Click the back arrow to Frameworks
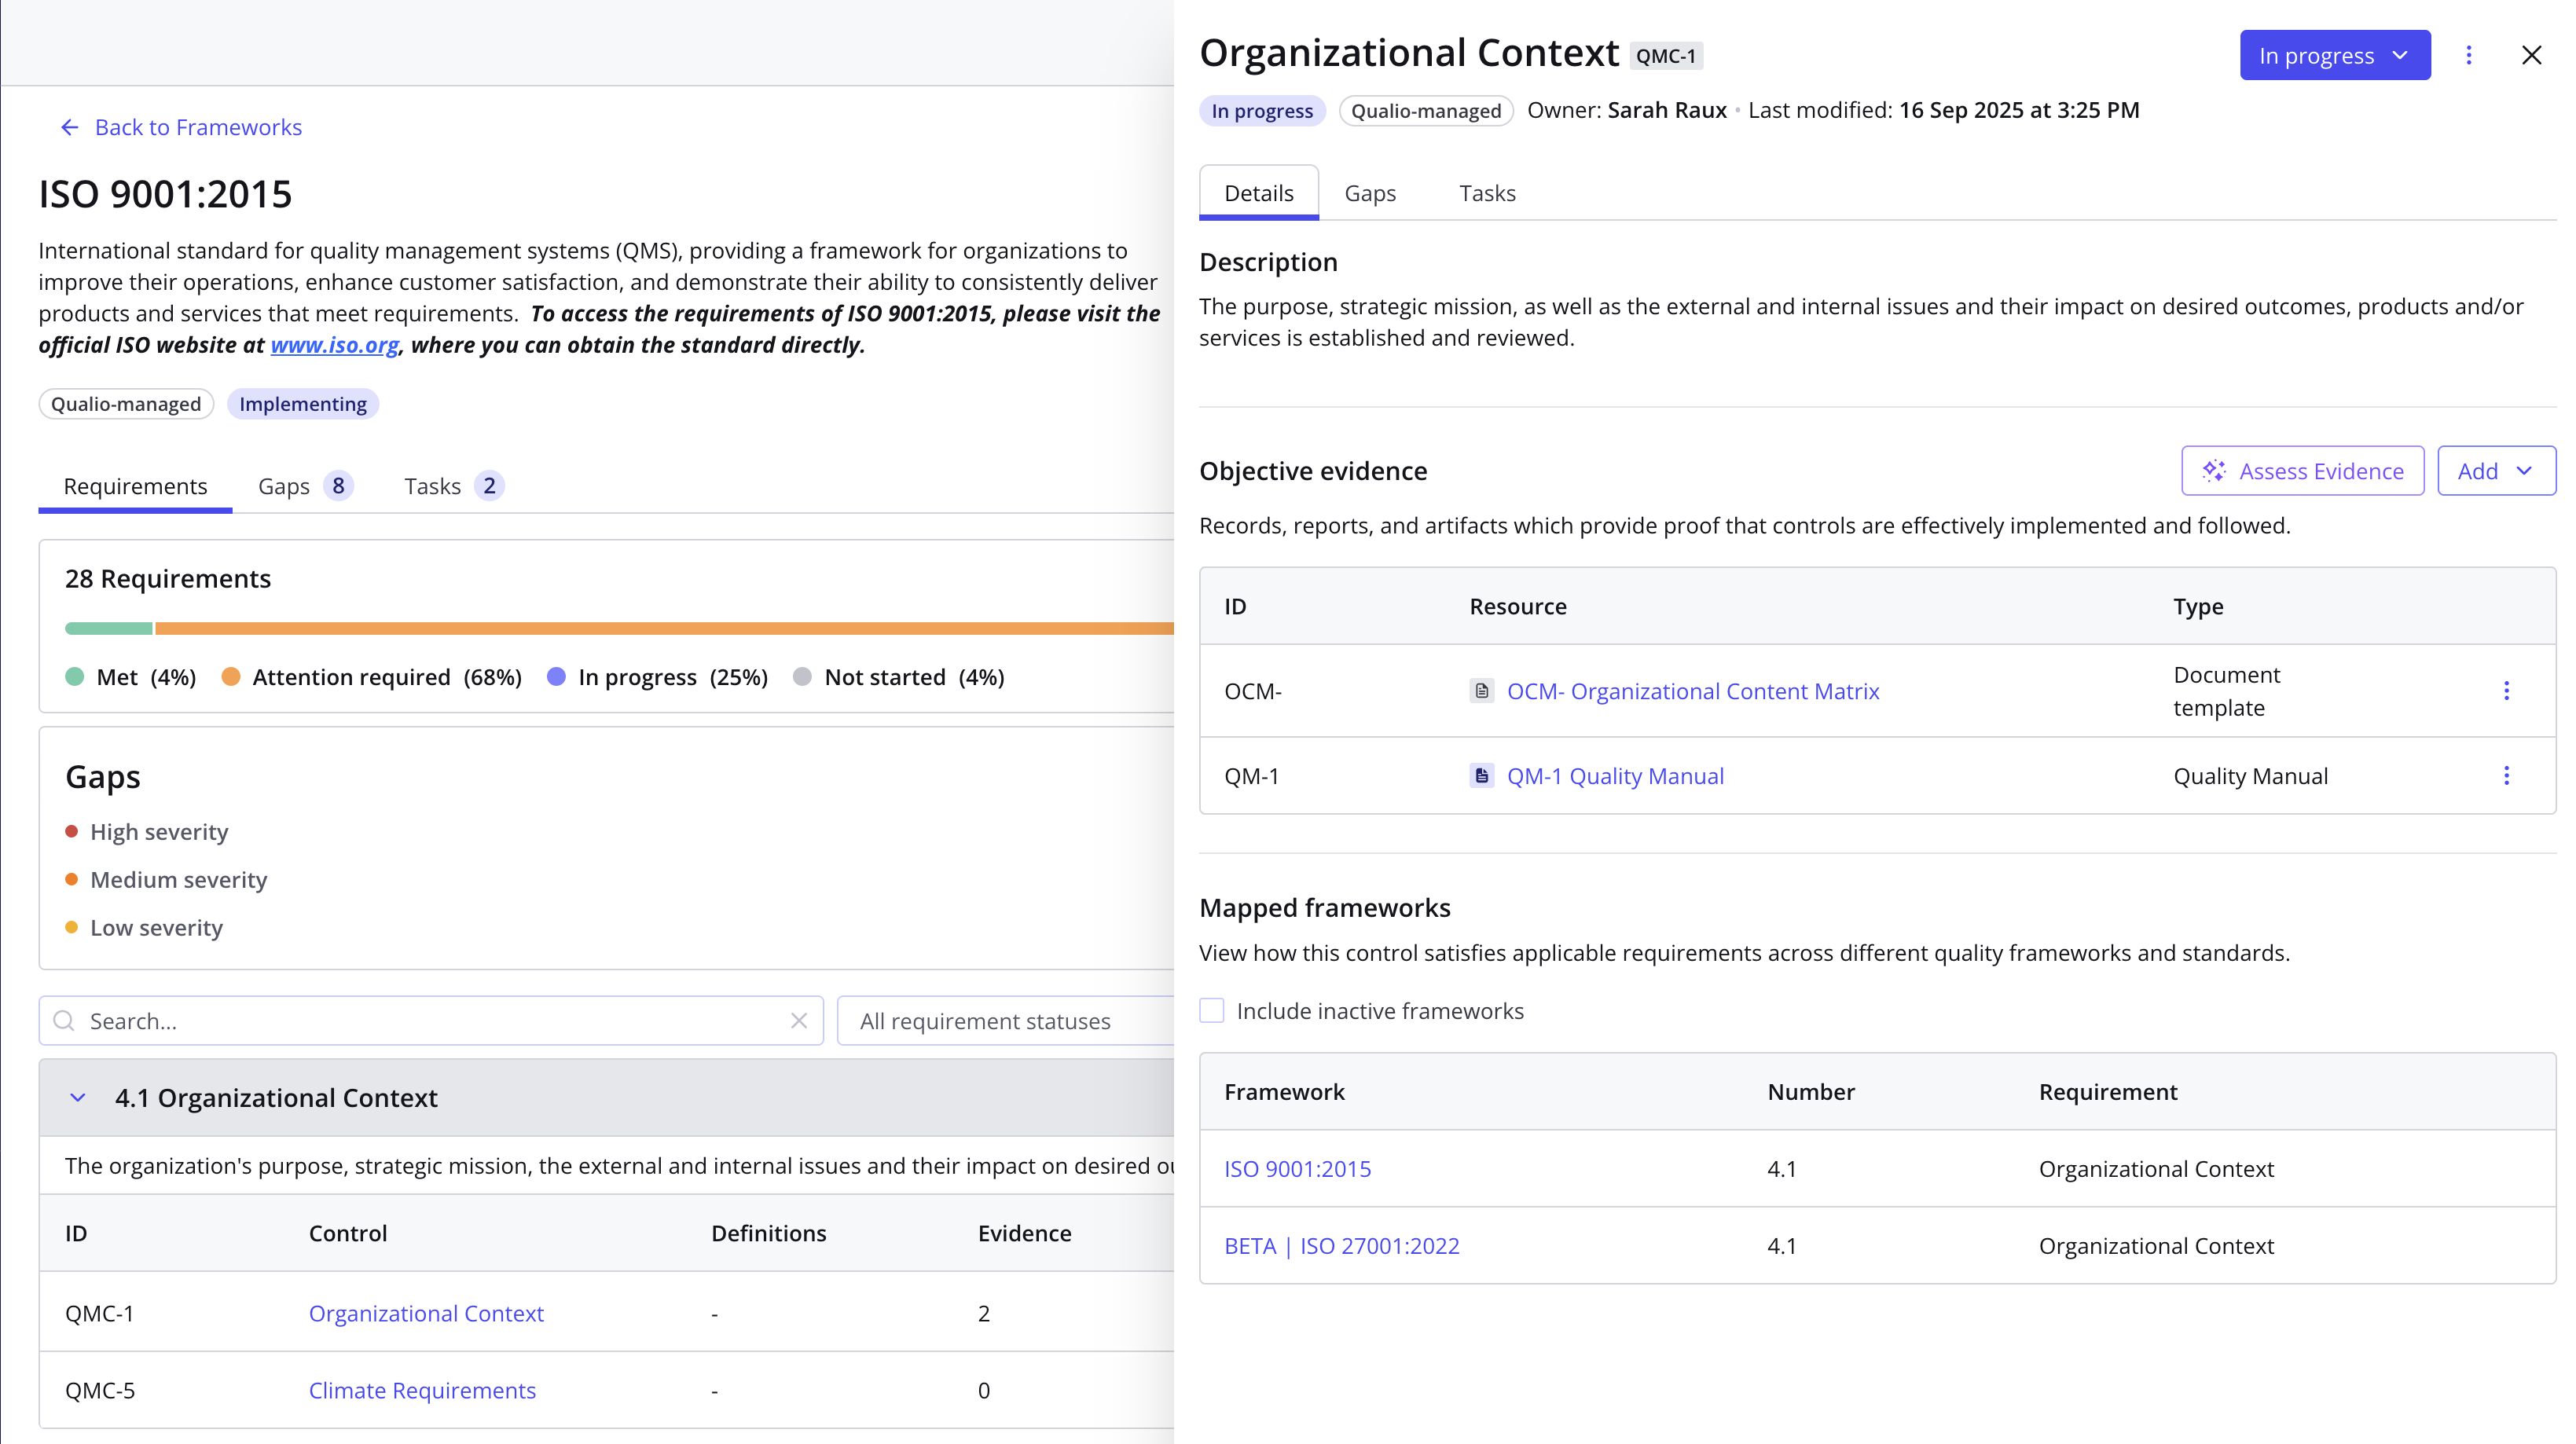Viewport: 2576px width, 1444px height. [69, 127]
